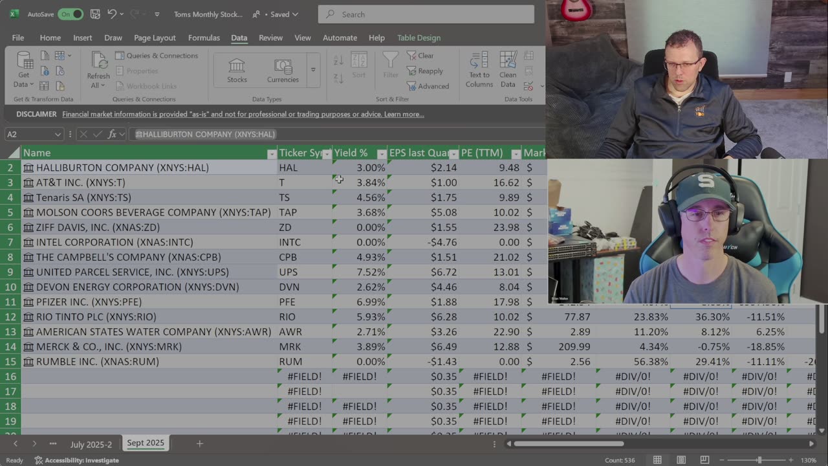This screenshot has height=466, width=828.
Task: Click the stock icon beside AT&T INC.
Action: pos(28,183)
